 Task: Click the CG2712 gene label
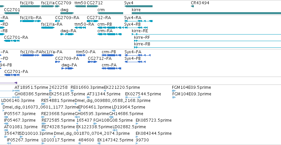95,3
